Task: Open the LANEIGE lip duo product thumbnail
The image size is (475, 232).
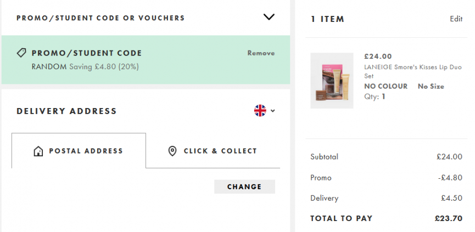Action: (x=332, y=81)
